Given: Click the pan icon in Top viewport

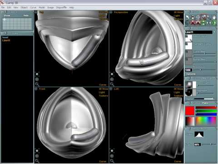Looking at the screenshot, I should click(x=37, y=79).
